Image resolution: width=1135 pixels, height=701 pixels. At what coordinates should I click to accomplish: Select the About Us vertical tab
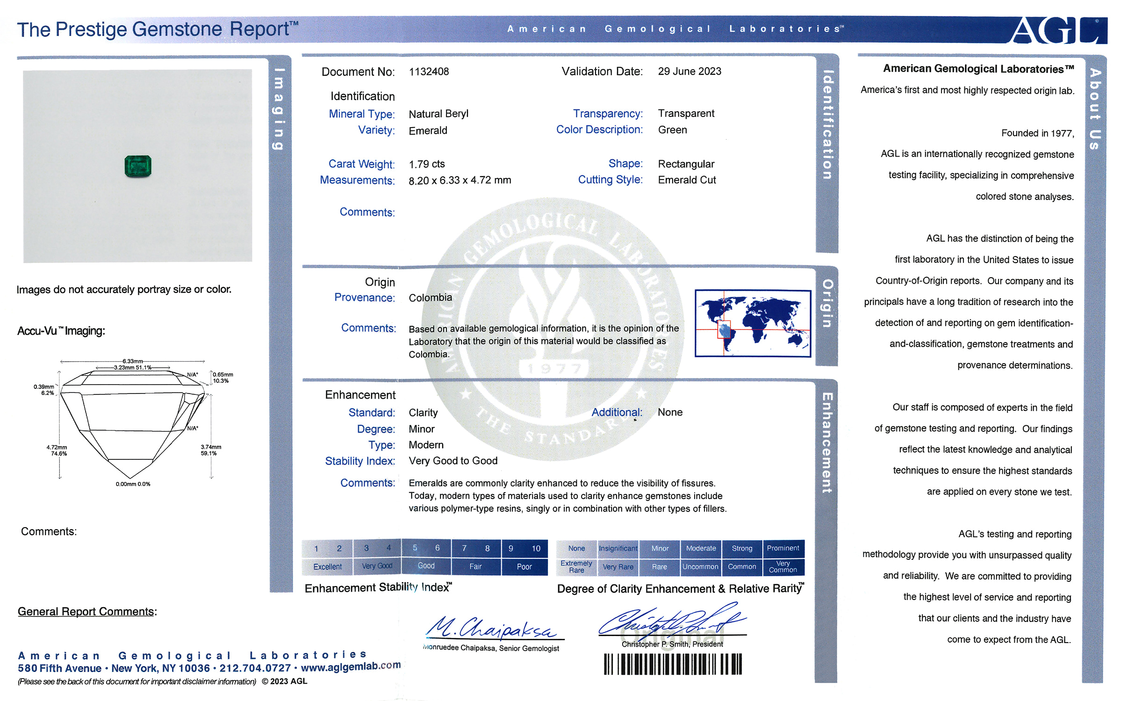[x=1094, y=109]
